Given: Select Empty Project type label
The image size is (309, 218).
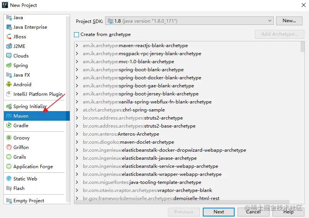Looking at the screenshot, I should [29, 201].
